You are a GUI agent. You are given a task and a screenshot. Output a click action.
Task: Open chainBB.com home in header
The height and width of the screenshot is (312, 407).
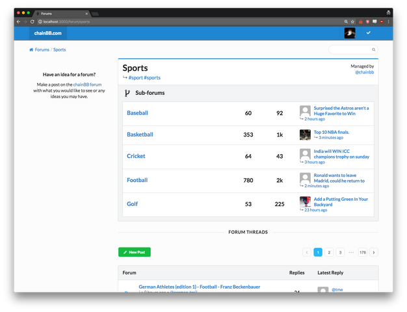(x=47, y=33)
